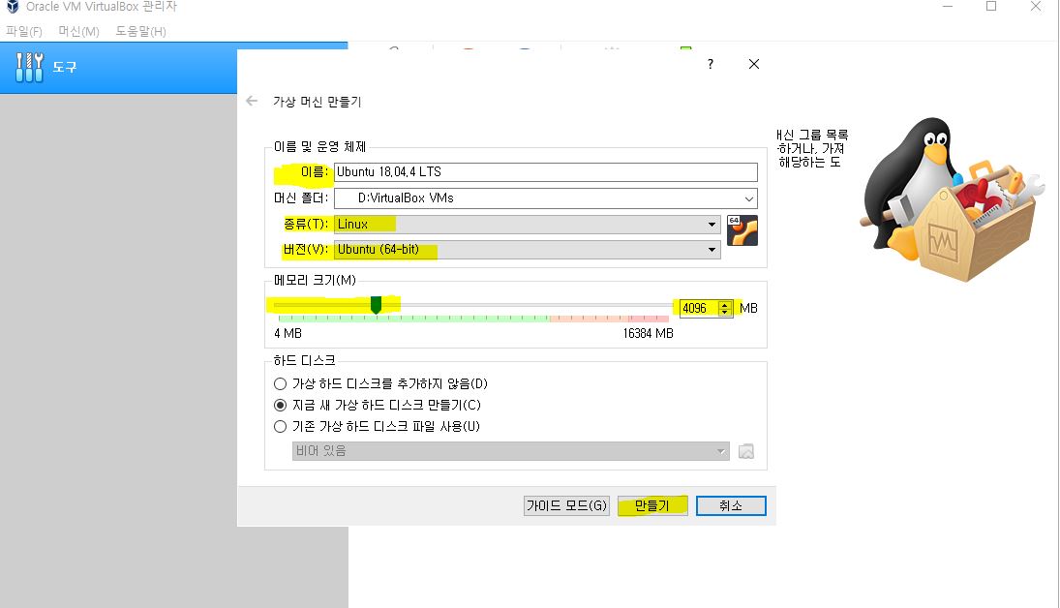Screen dimensions: 1060x608
Task: Click the 4096 memory value field
Action: pos(700,309)
